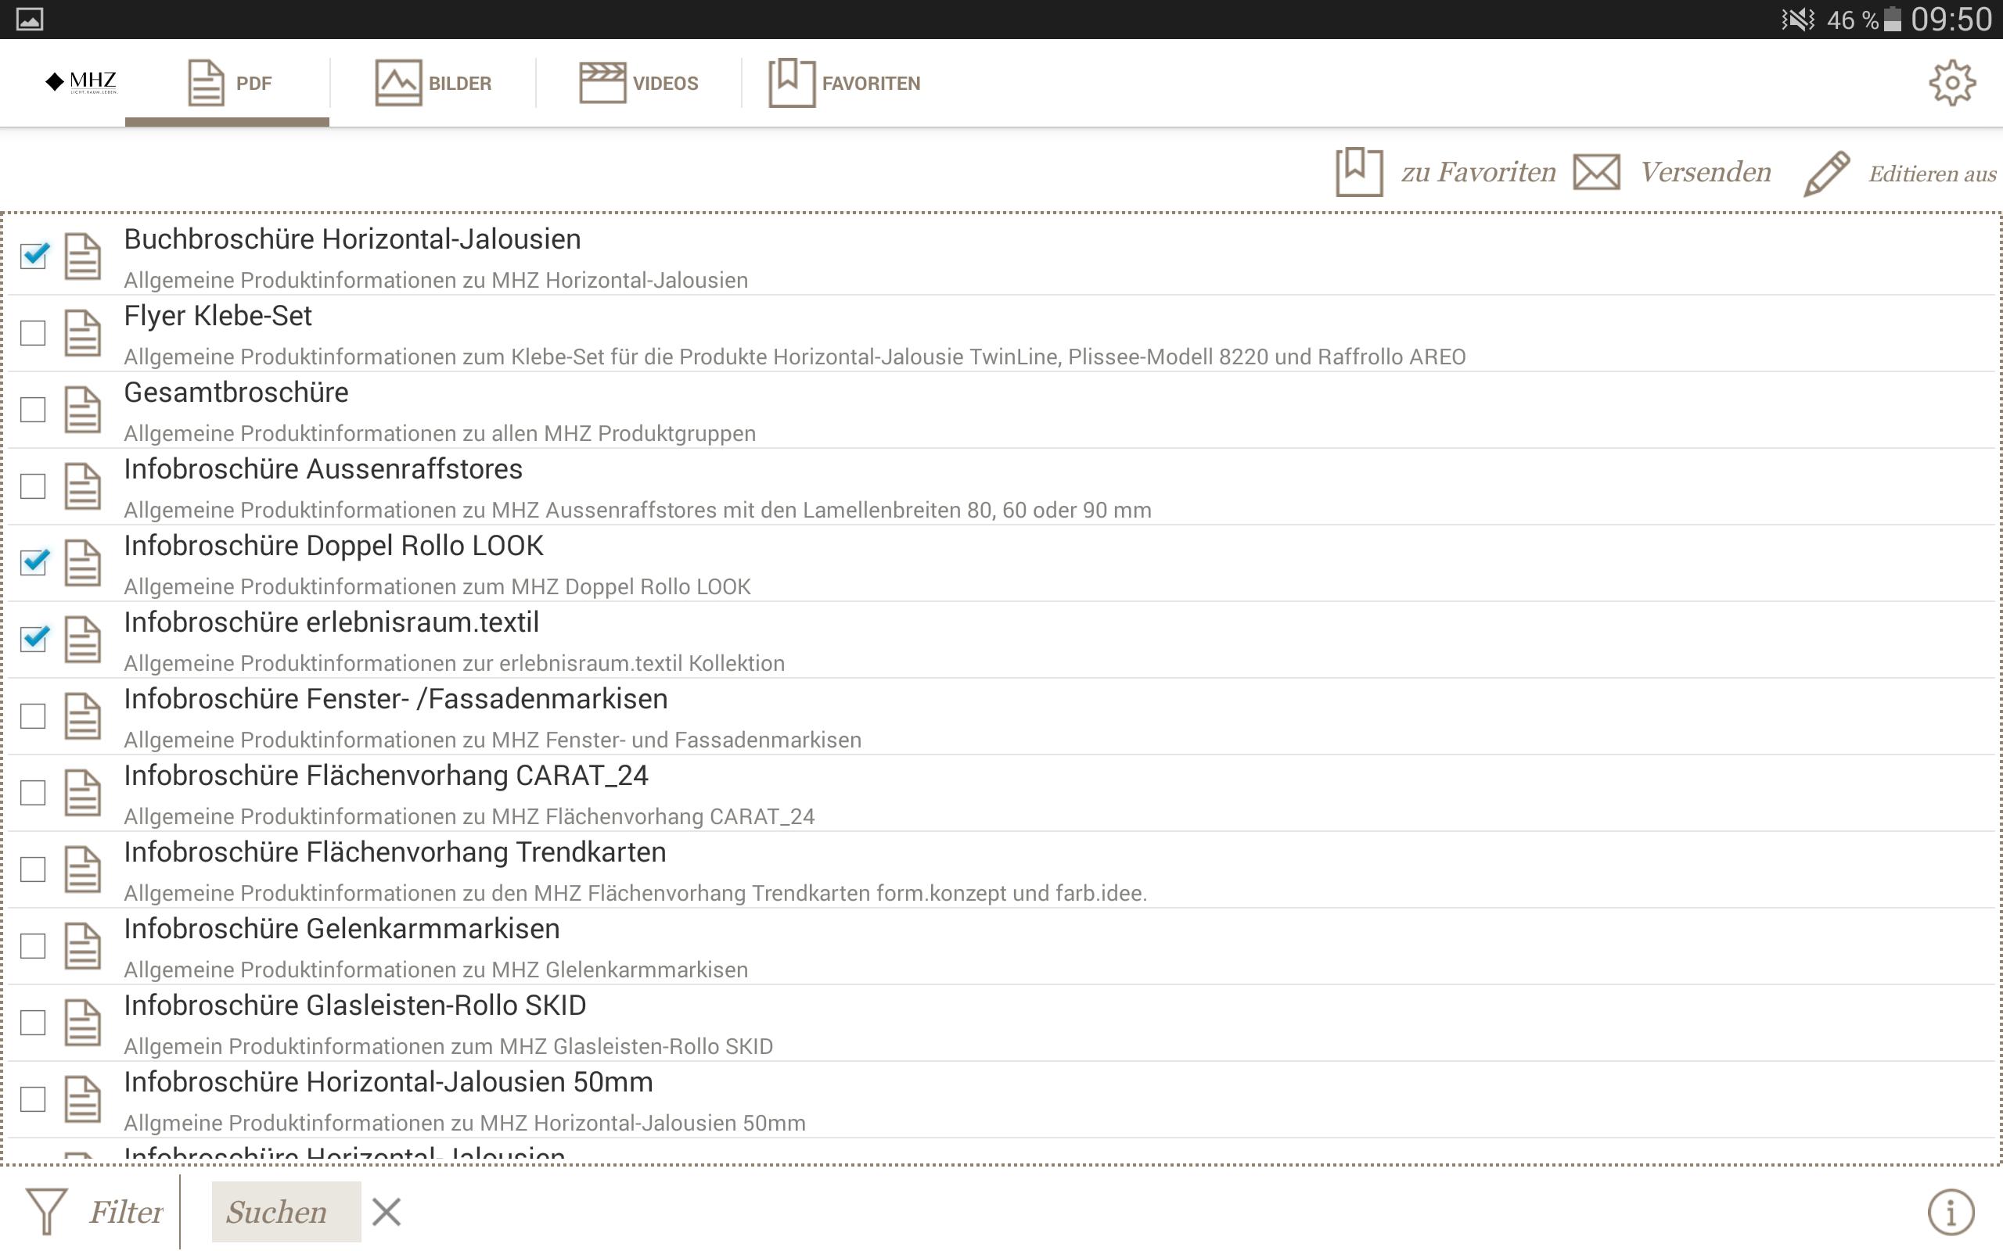Tap the 09:50 clock in status bar
The height and width of the screenshot is (1251, 2003).
click(x=1951, y=19)
